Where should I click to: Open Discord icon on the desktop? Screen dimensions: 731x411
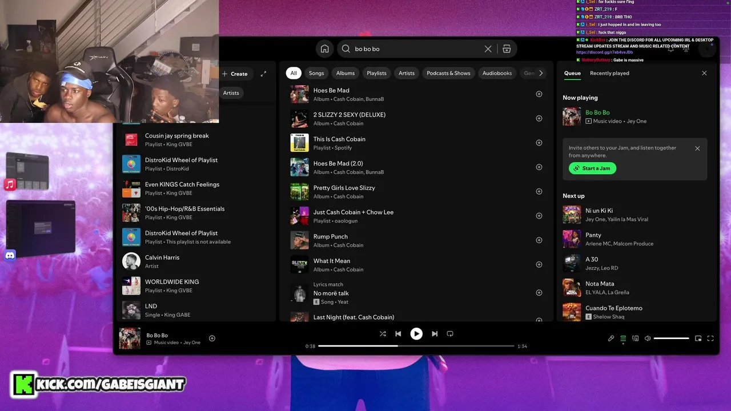coord(10,255)
